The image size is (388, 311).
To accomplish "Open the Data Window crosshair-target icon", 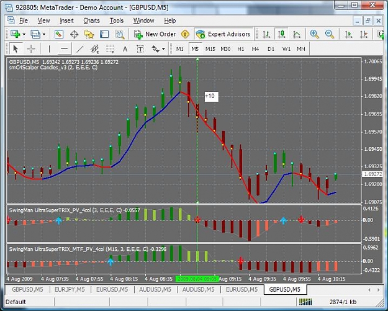I will [x=74, y=34].
